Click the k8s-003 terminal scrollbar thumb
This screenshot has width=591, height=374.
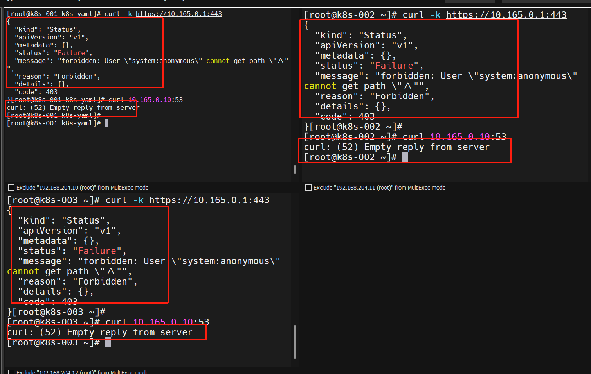click(295, 342)
